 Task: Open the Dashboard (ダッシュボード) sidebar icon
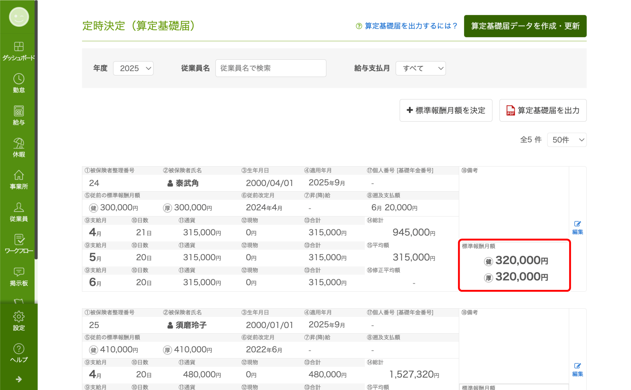(x=19, y=51)
